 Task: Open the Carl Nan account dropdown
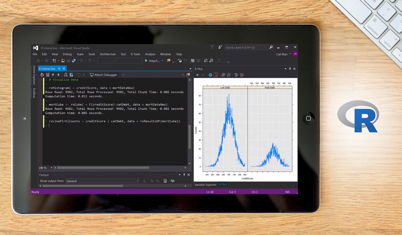pos(283,54)
